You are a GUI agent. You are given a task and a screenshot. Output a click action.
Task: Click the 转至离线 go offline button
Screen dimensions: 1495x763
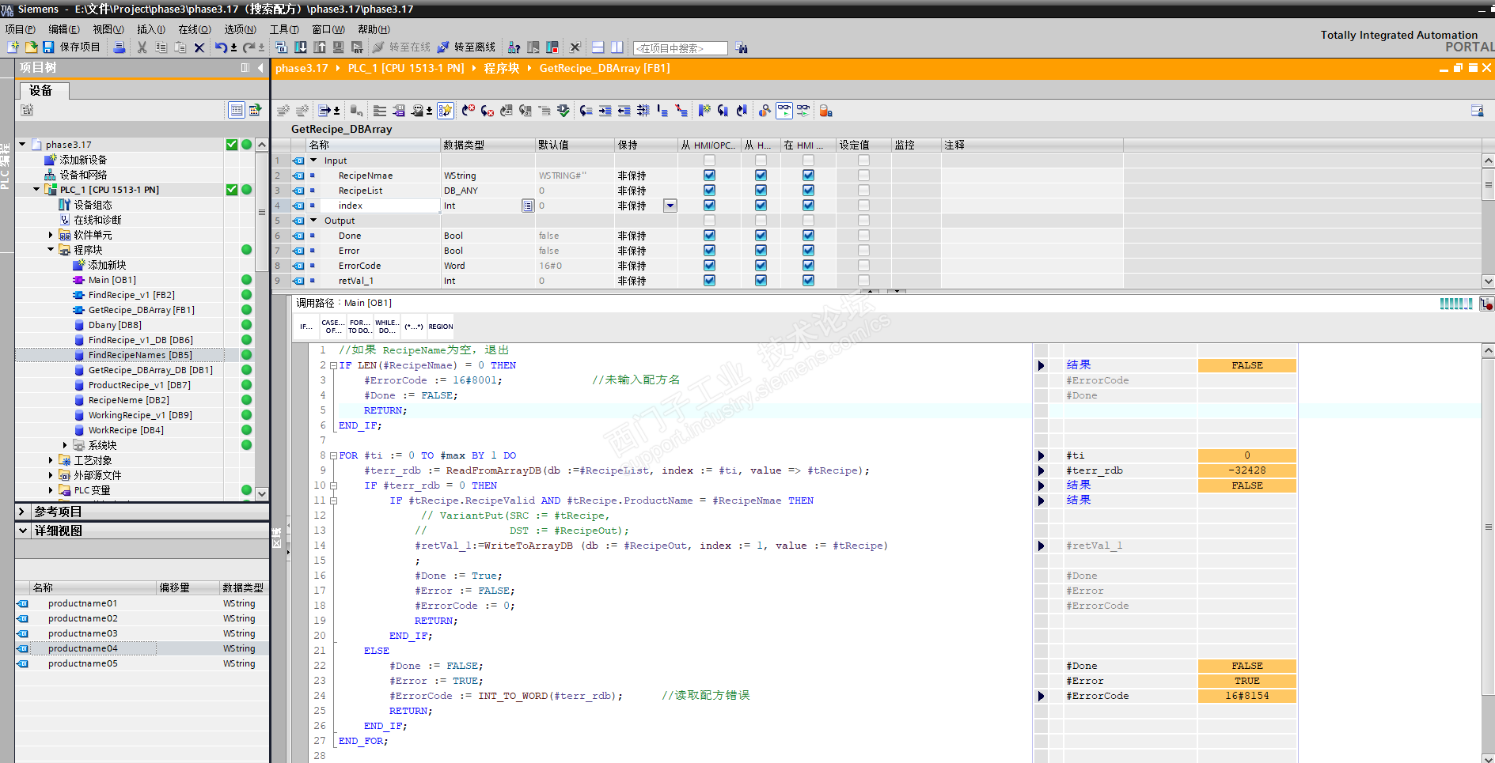coord(466,47)
